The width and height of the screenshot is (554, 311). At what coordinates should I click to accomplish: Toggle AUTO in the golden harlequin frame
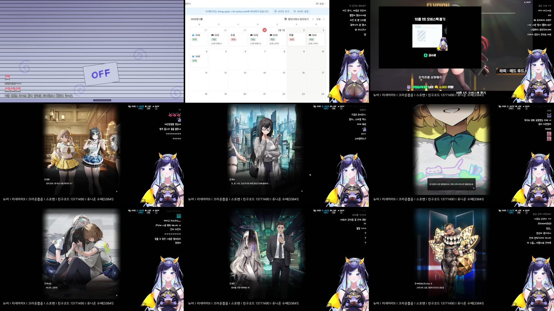[511, 211]
